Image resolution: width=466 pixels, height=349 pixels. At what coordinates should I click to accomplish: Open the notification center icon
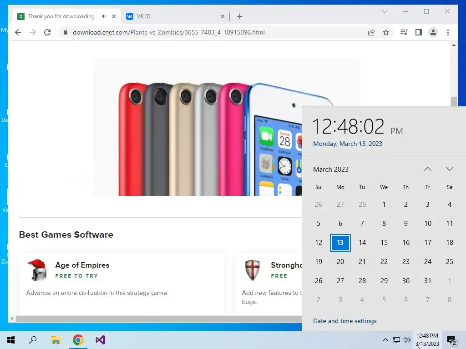pyautogui.click(x=452, y=340)
